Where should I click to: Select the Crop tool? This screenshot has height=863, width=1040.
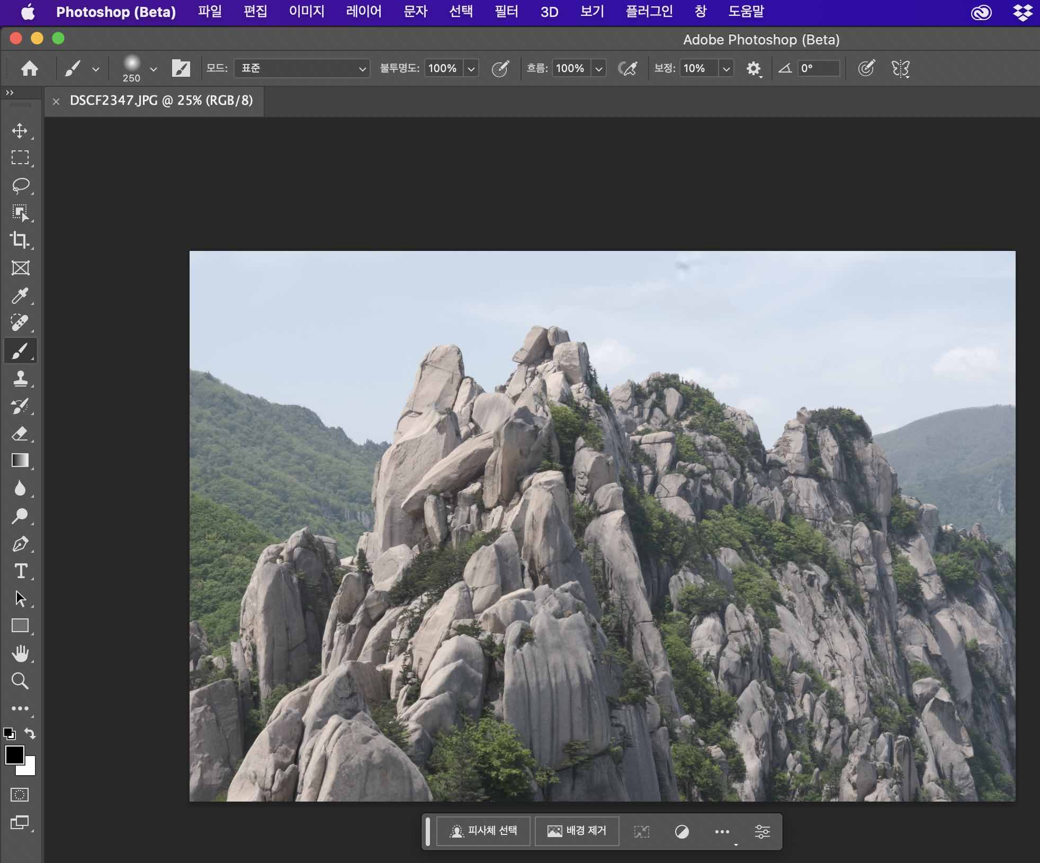(x=20, y=240)
